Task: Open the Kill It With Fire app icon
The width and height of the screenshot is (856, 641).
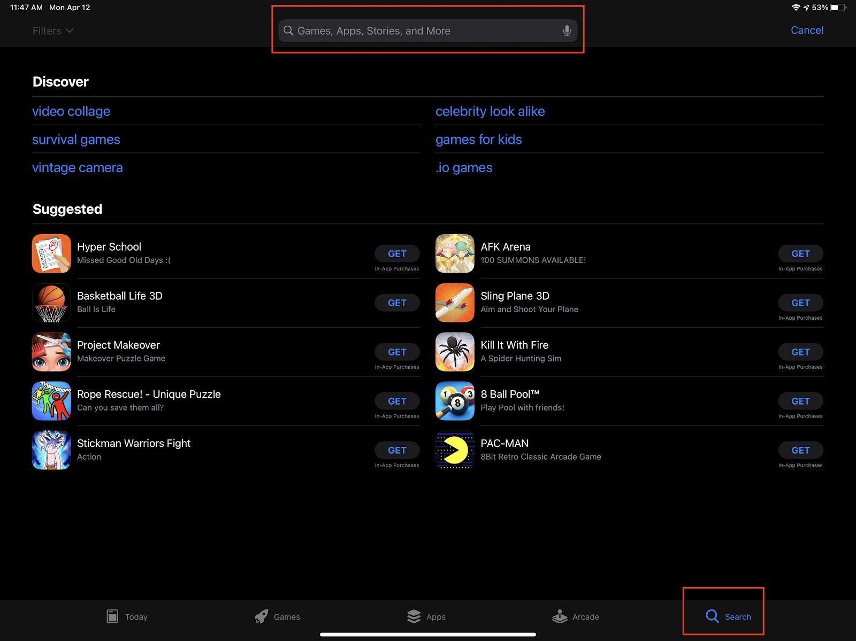Action: pos(455,352)
